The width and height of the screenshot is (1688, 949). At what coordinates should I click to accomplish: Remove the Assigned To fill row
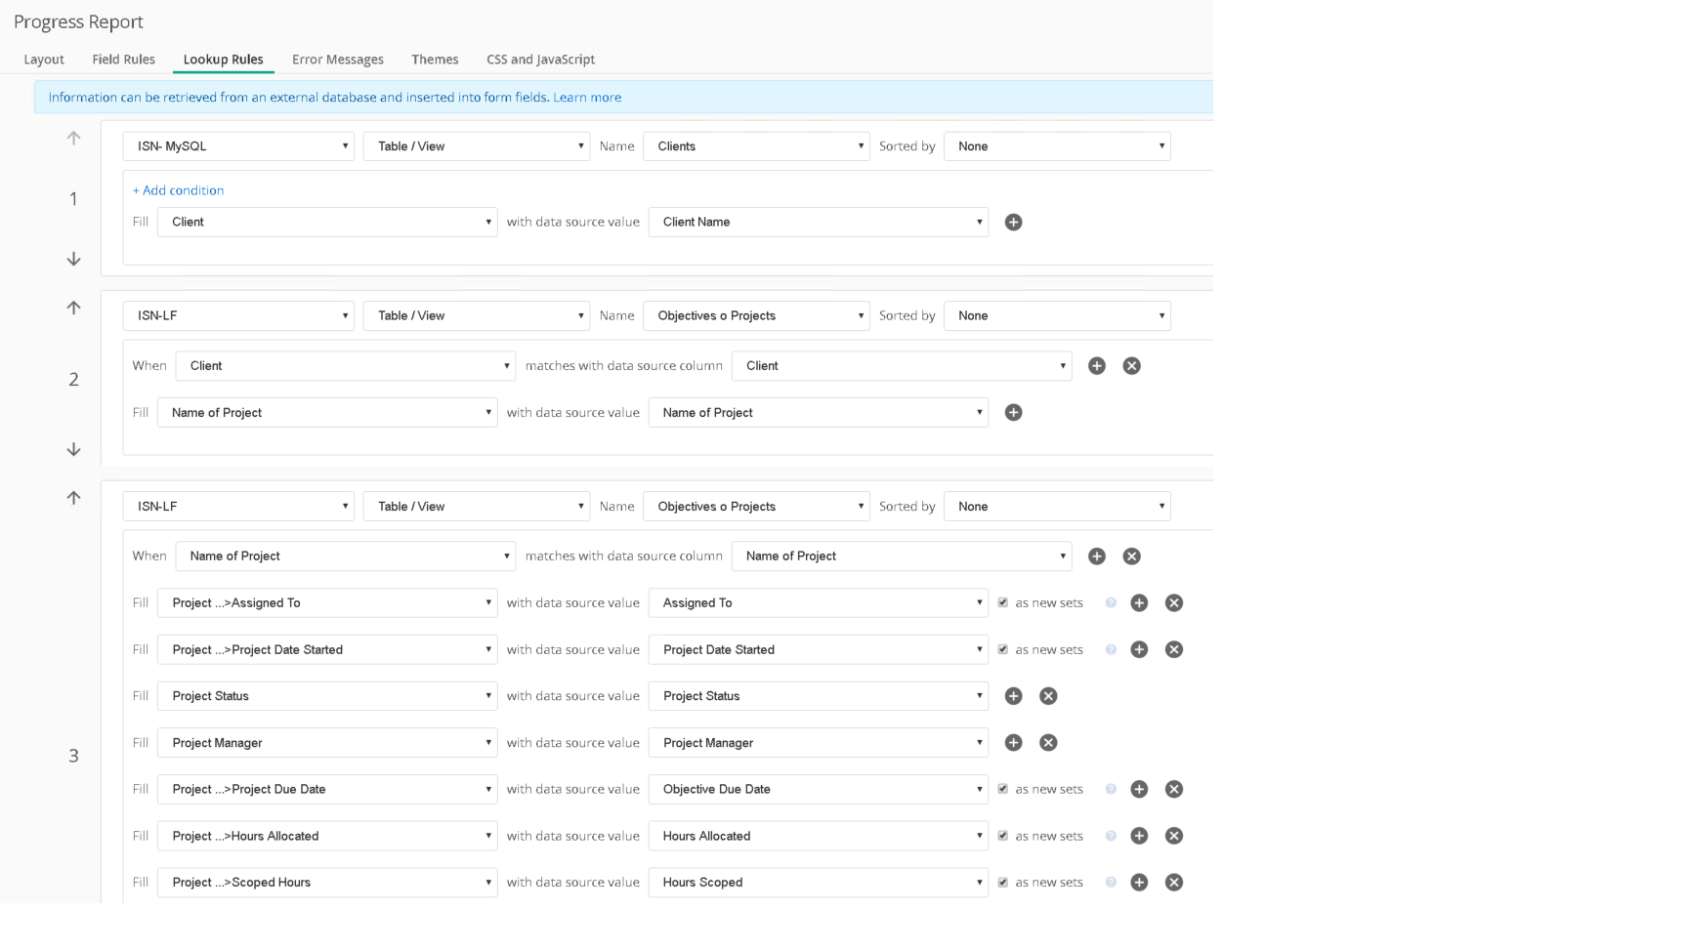1173,603
